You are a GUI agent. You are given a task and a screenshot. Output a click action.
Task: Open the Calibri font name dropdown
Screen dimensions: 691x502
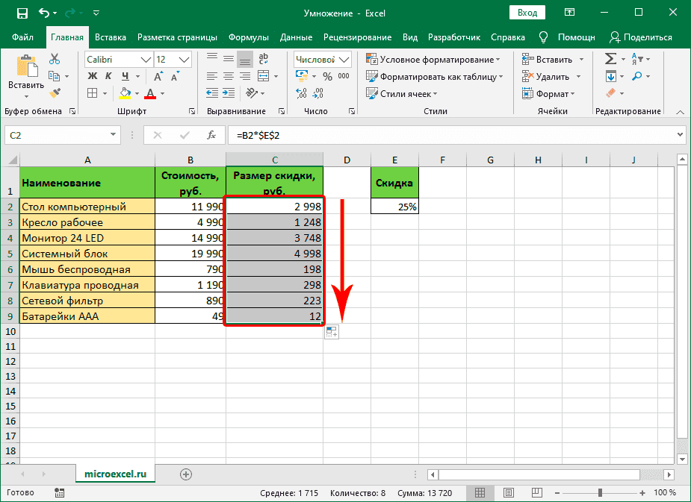click(146, 59)
